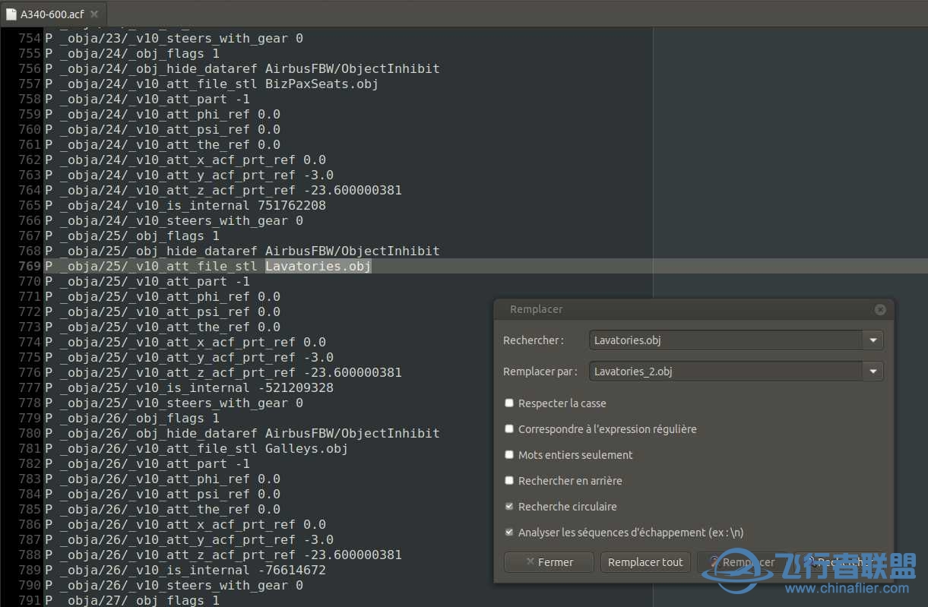Switch to the A340-600.acf tab
The height and width of the screenshot is (607, 928).
[52, 14]
